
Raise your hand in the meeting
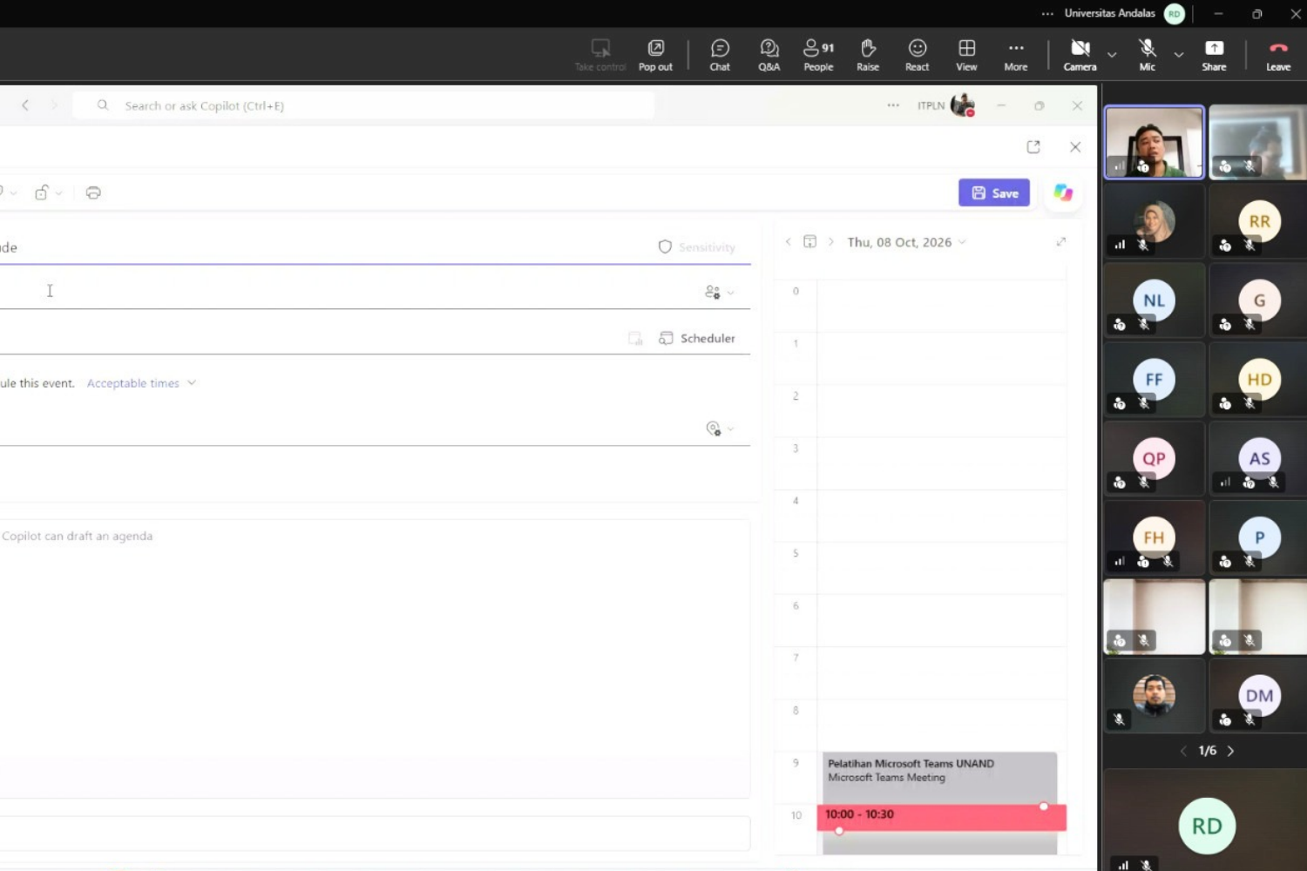tap(868, 55)
